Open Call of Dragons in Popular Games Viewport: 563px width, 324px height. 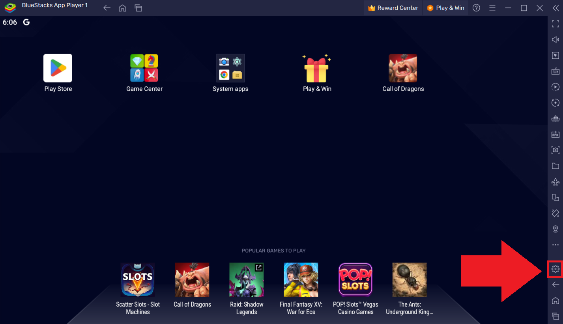[x=192, y=280]
